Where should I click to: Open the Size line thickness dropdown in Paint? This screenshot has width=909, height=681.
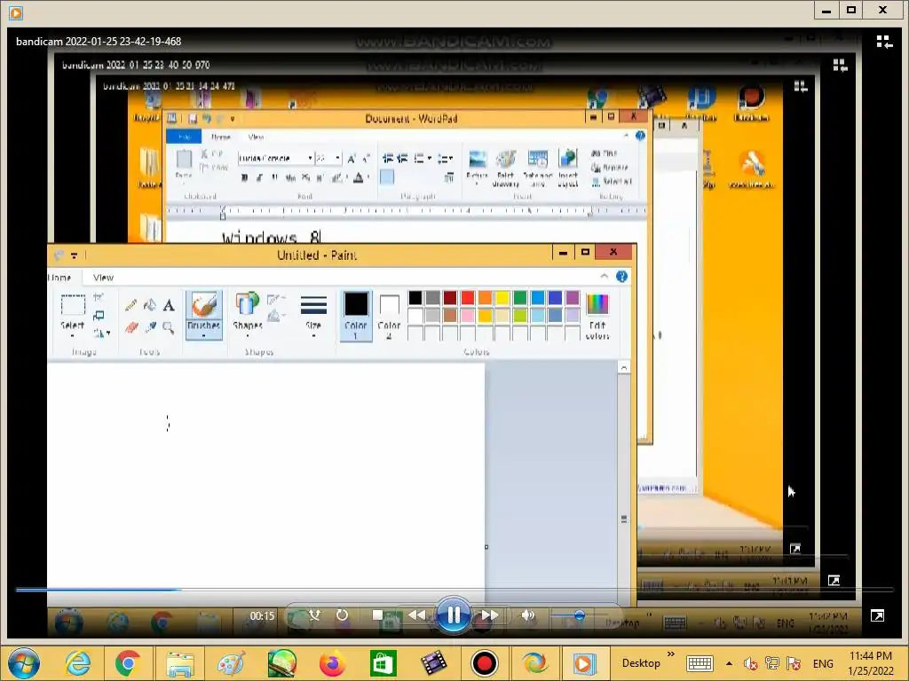point(313,316)
